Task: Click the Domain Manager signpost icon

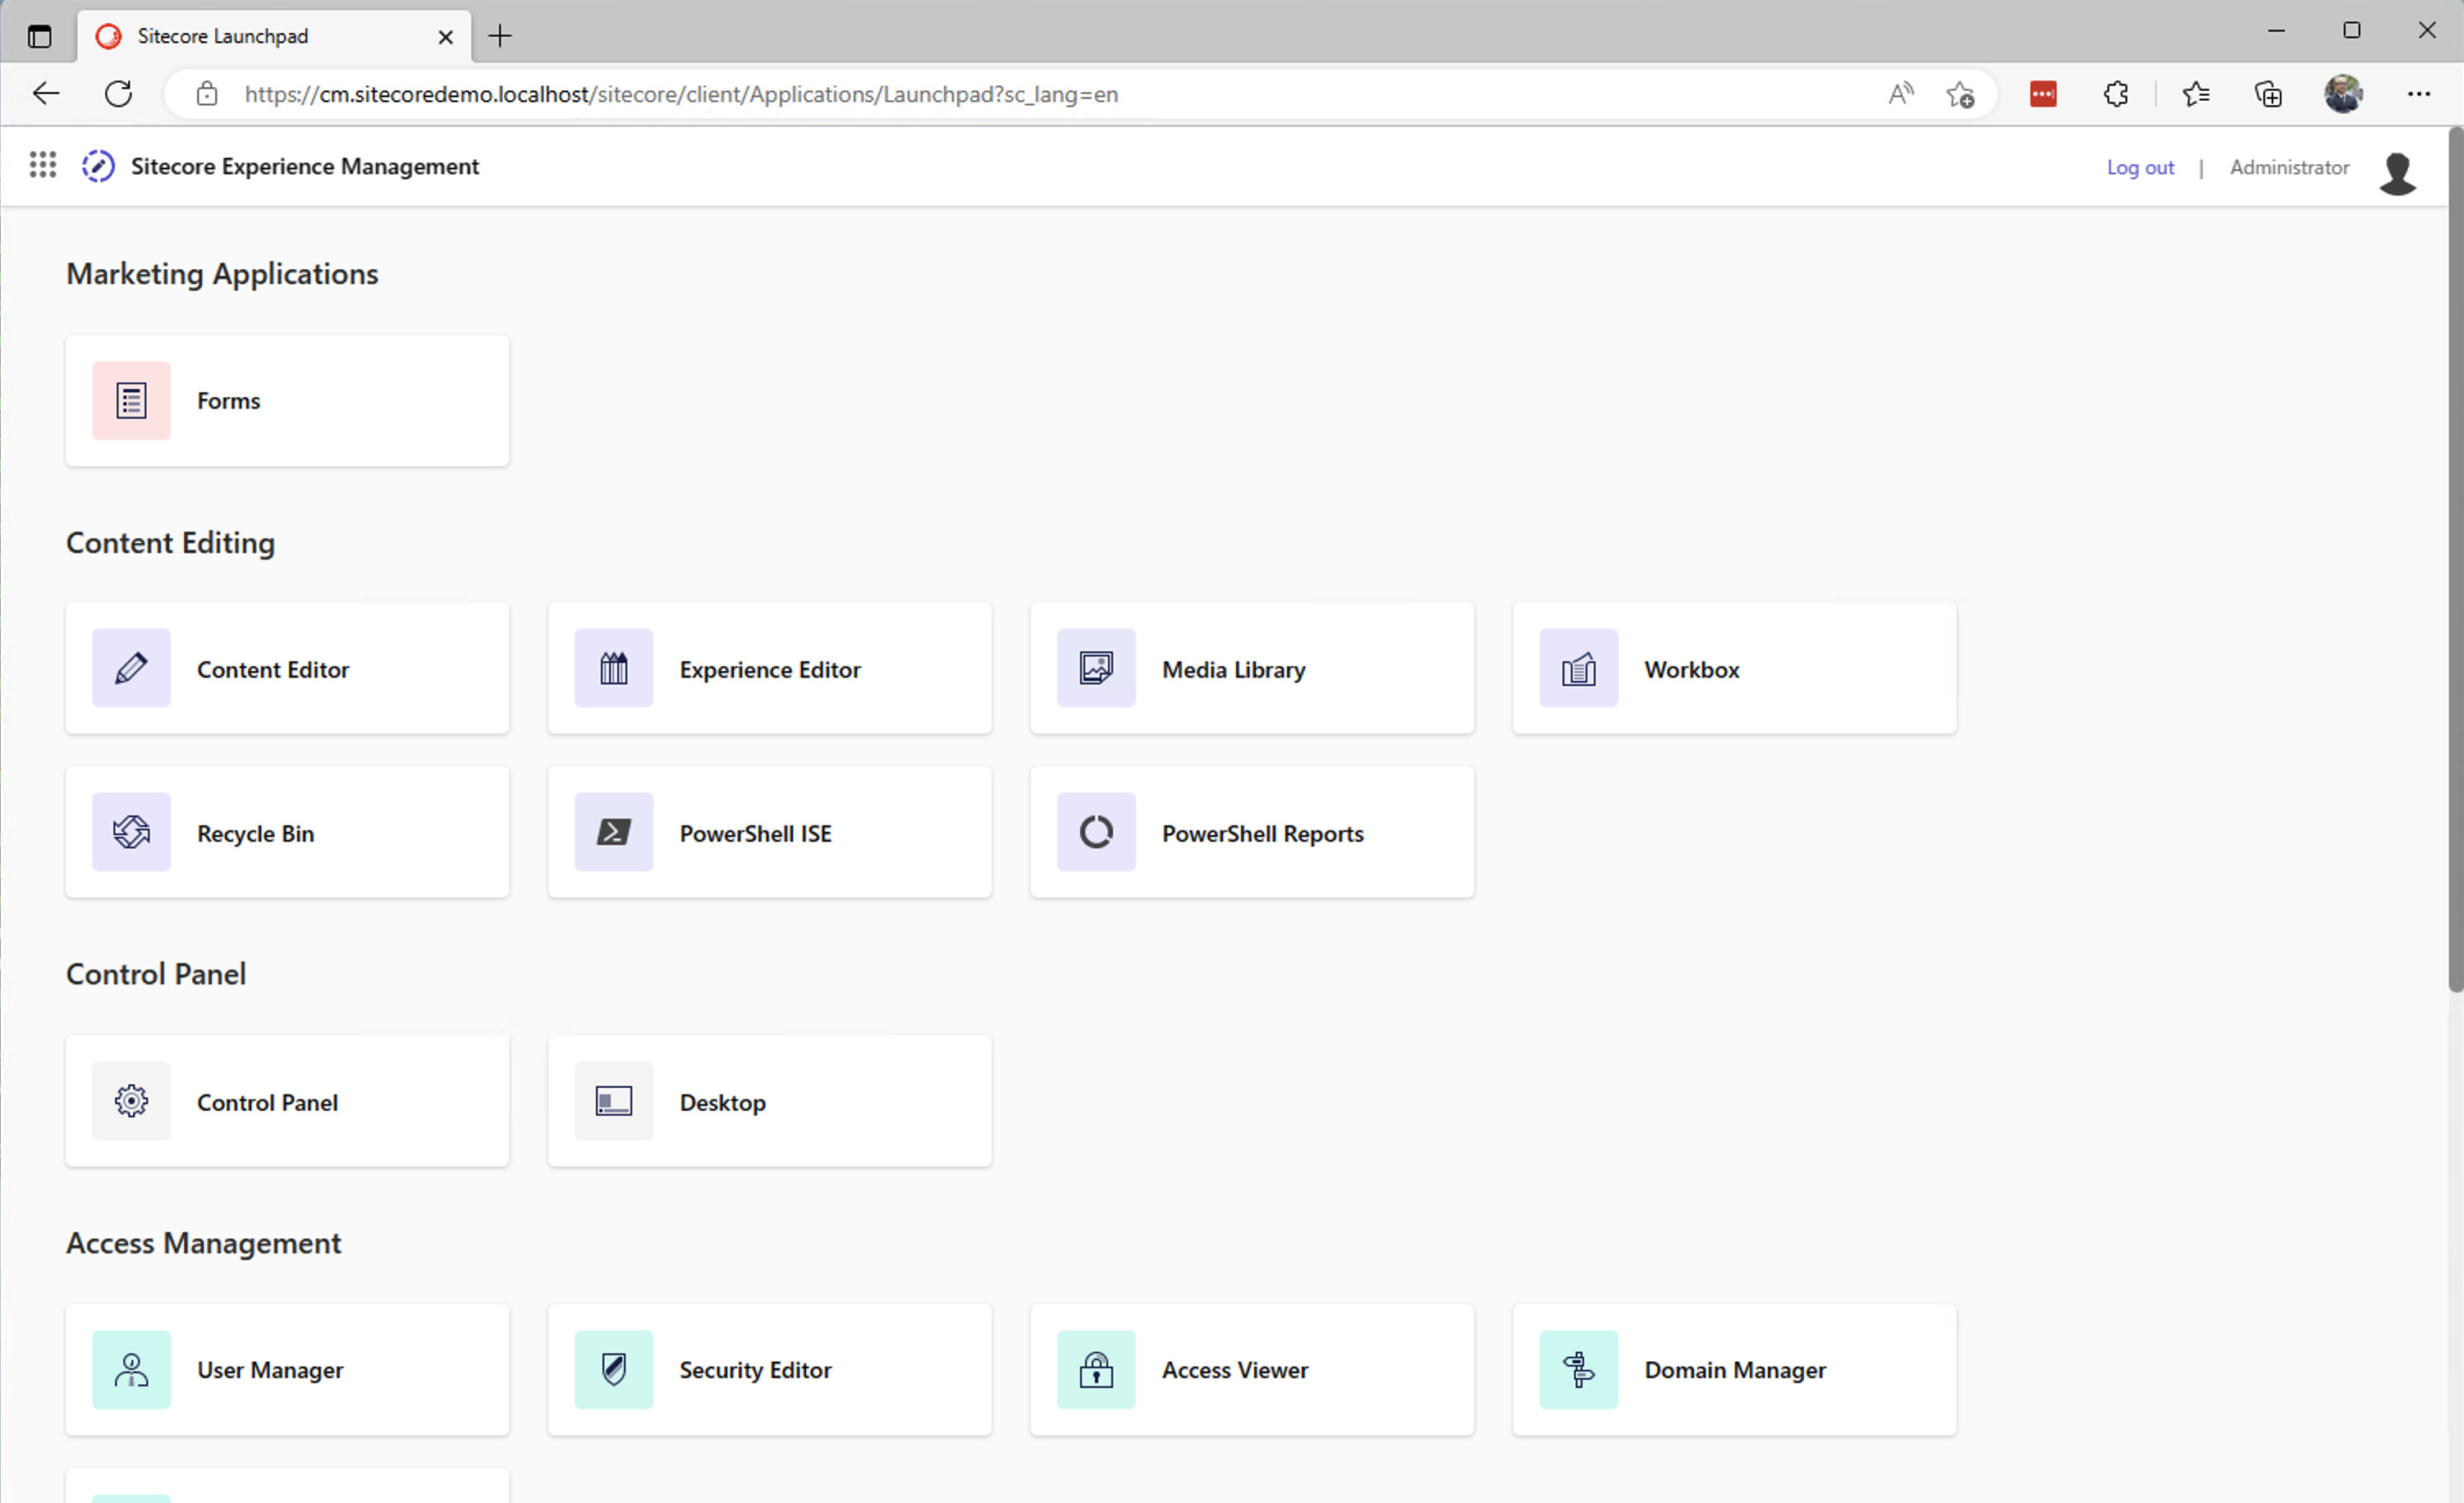Action: (x=1579, y=1370)
